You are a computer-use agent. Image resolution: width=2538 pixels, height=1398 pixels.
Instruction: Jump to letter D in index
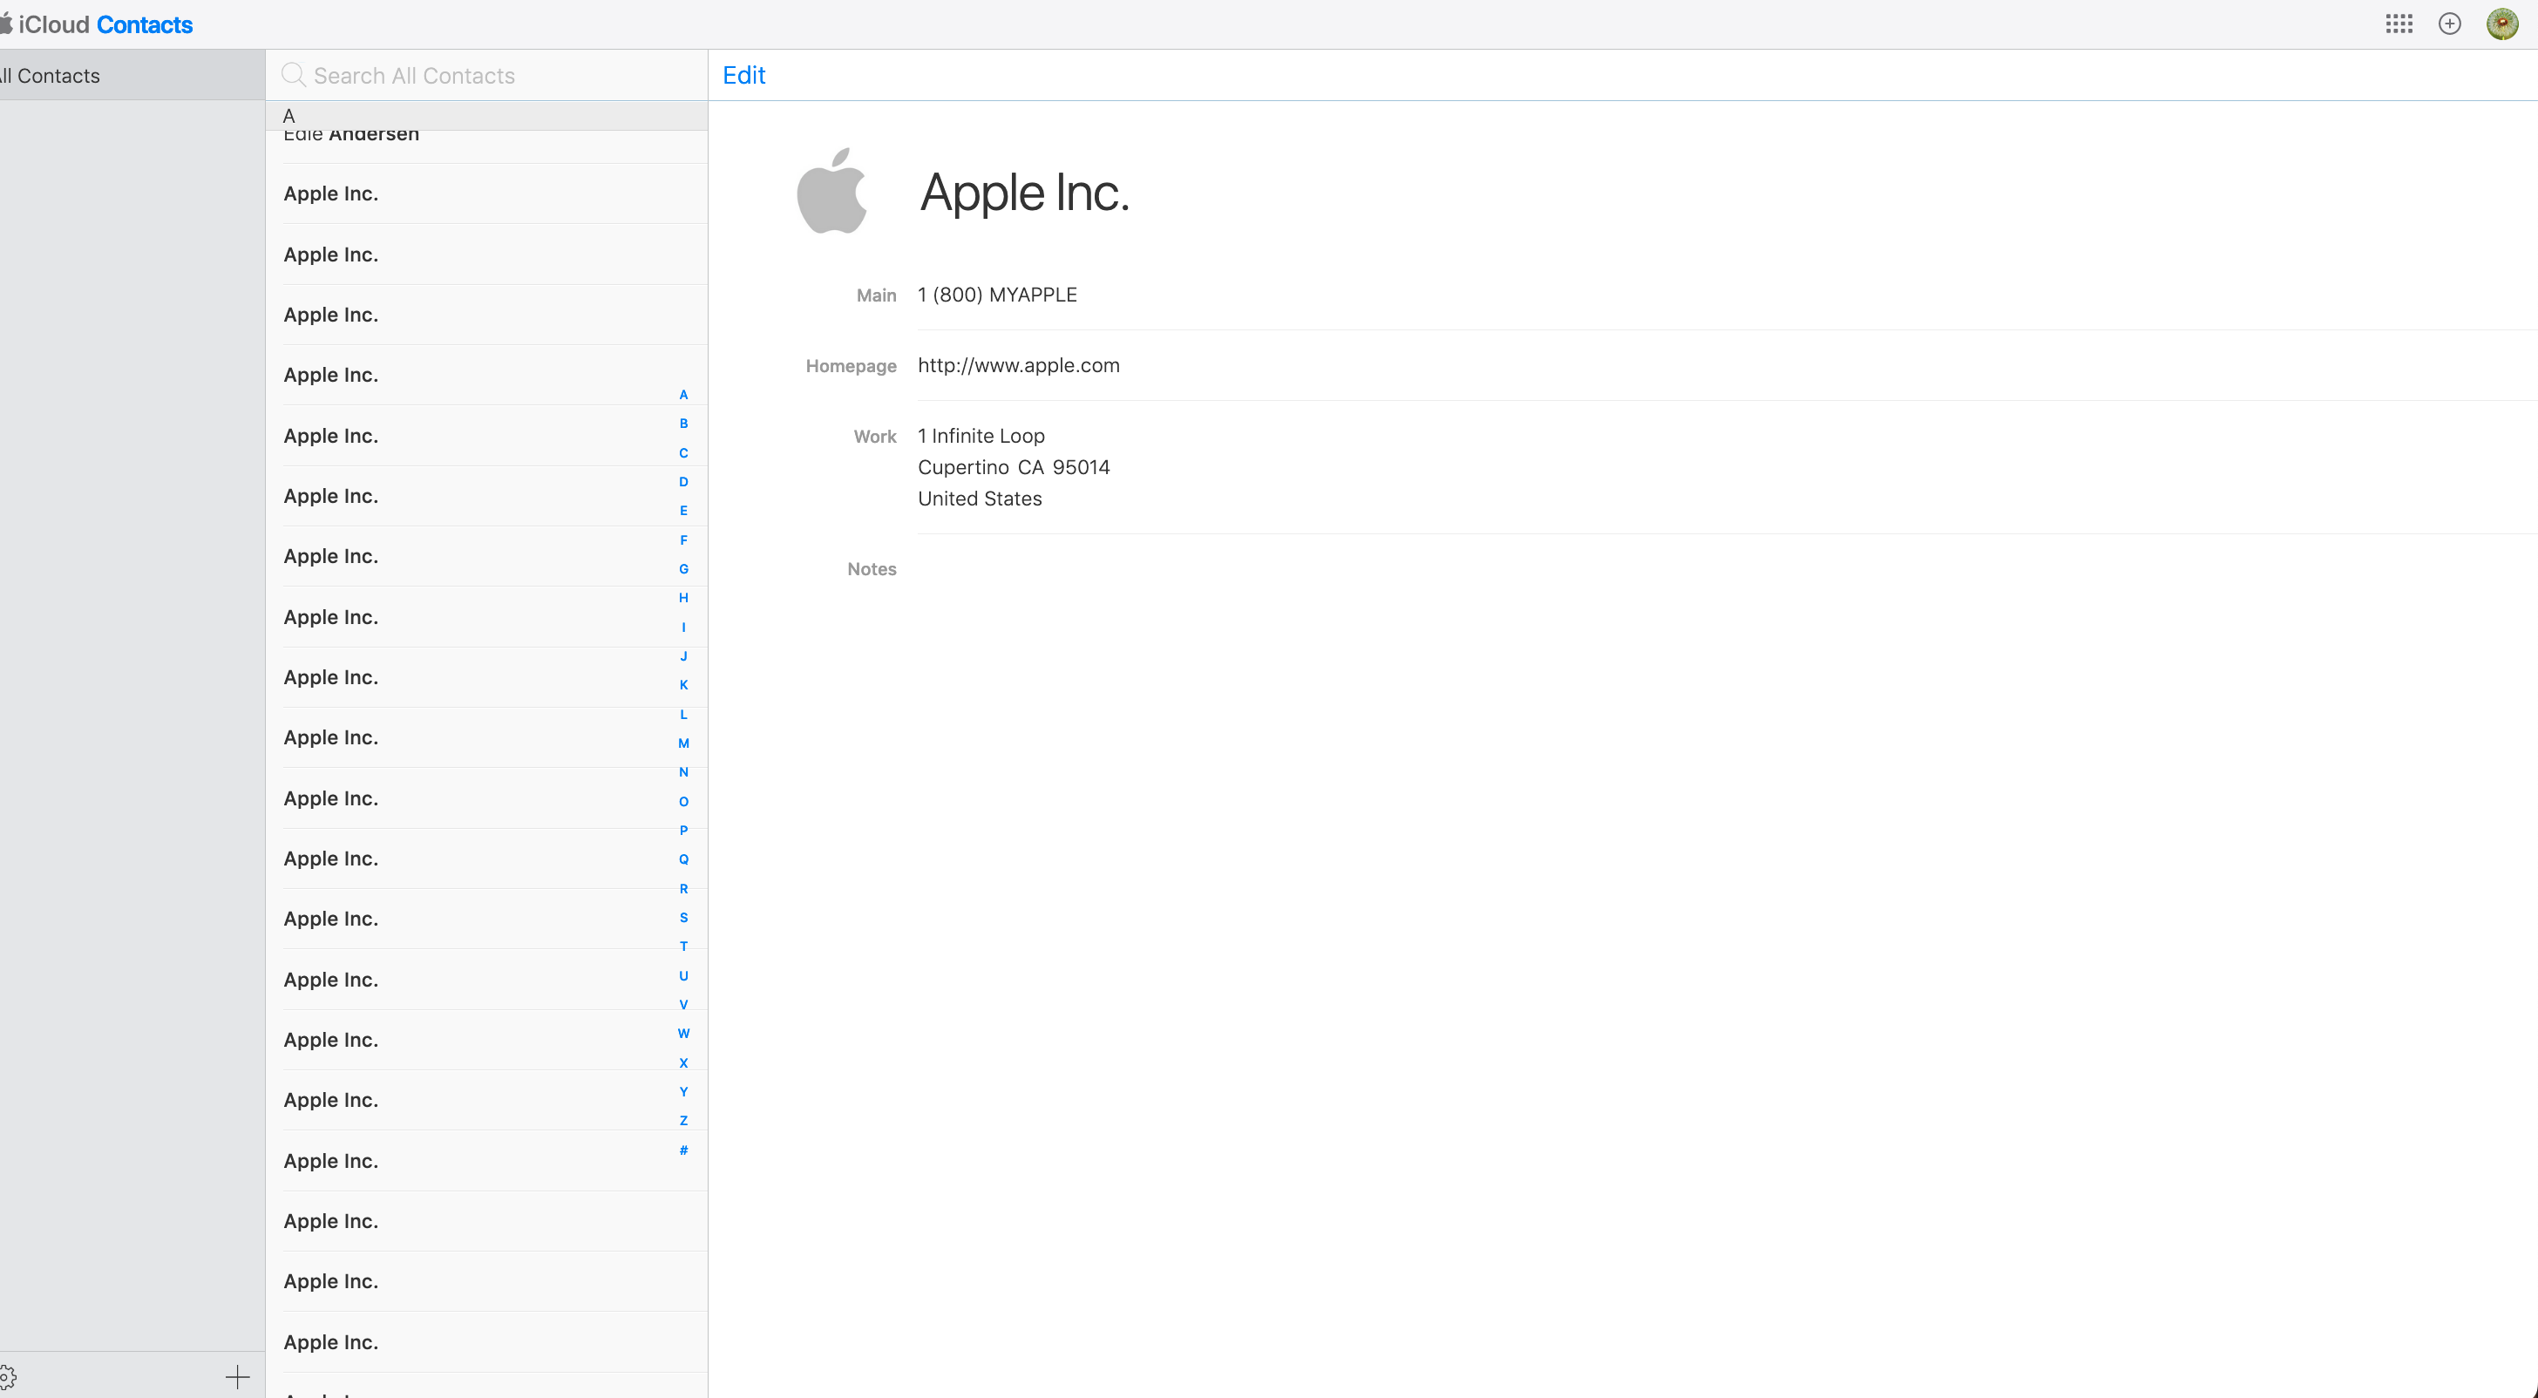[684, 482]
